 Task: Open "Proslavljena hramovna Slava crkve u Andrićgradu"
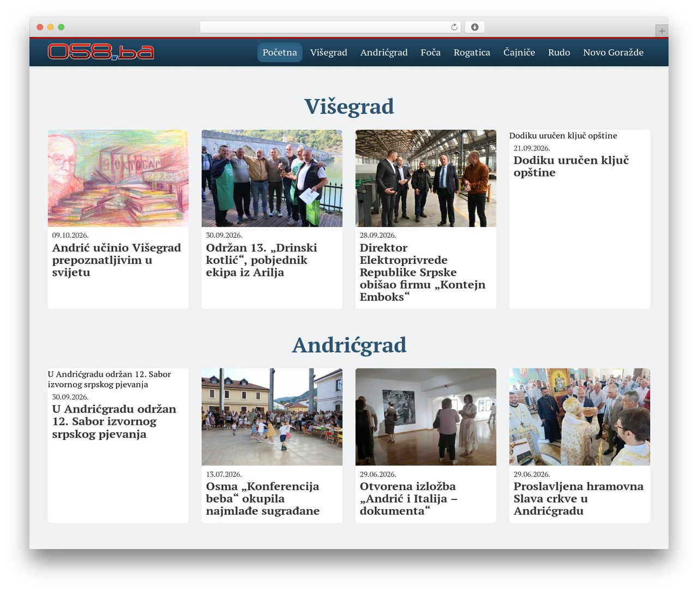pos(579,498)
